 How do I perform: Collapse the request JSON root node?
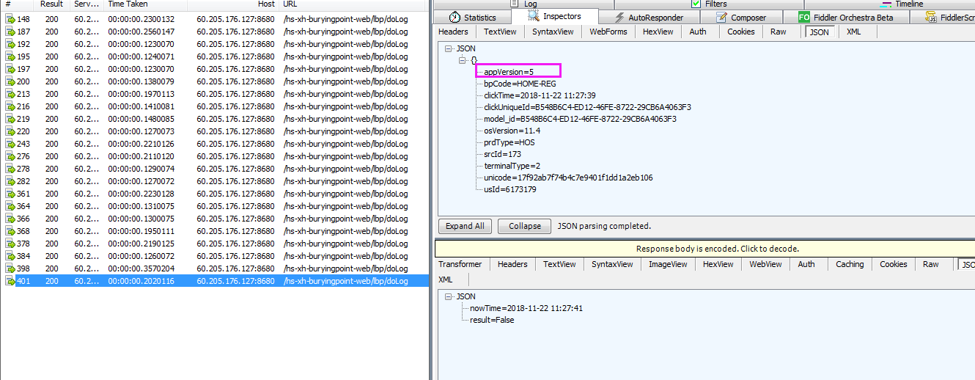click(447, 48)
